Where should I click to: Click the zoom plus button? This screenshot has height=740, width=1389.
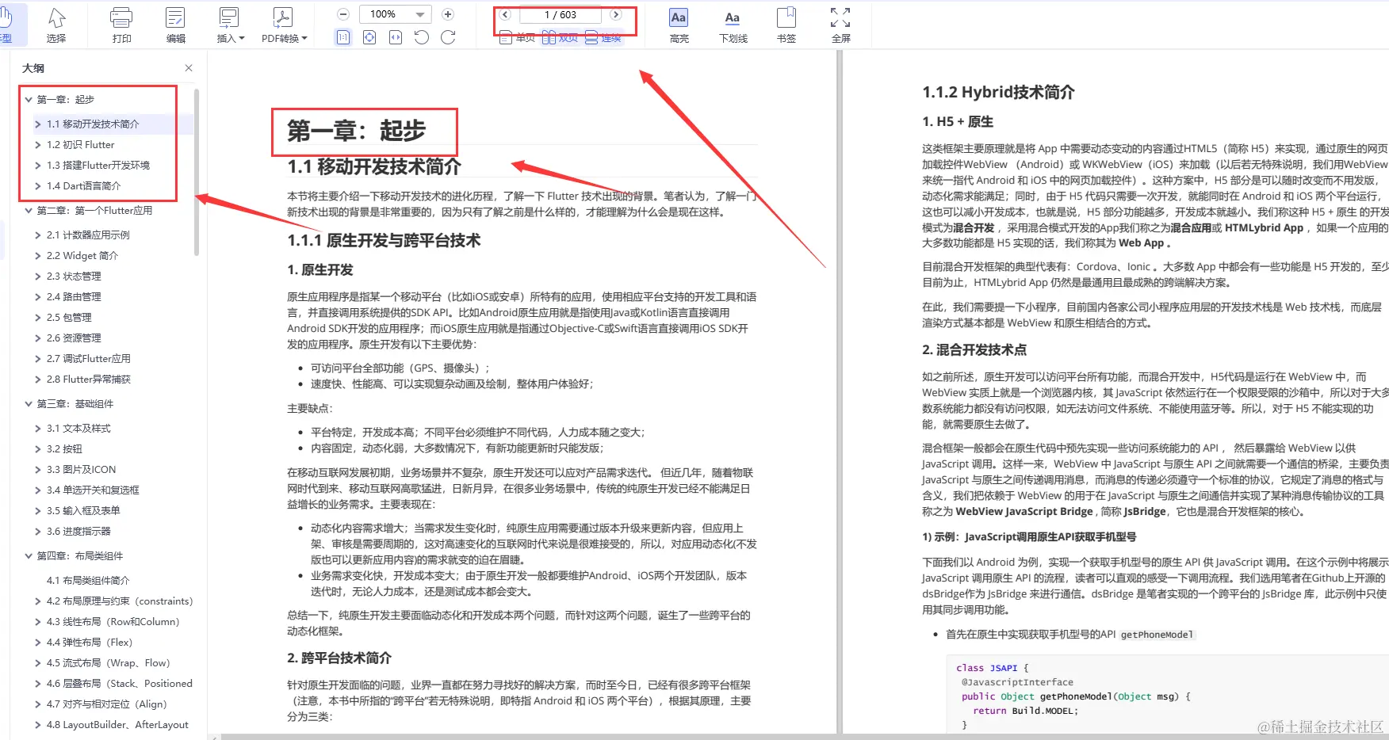point(447,13)
